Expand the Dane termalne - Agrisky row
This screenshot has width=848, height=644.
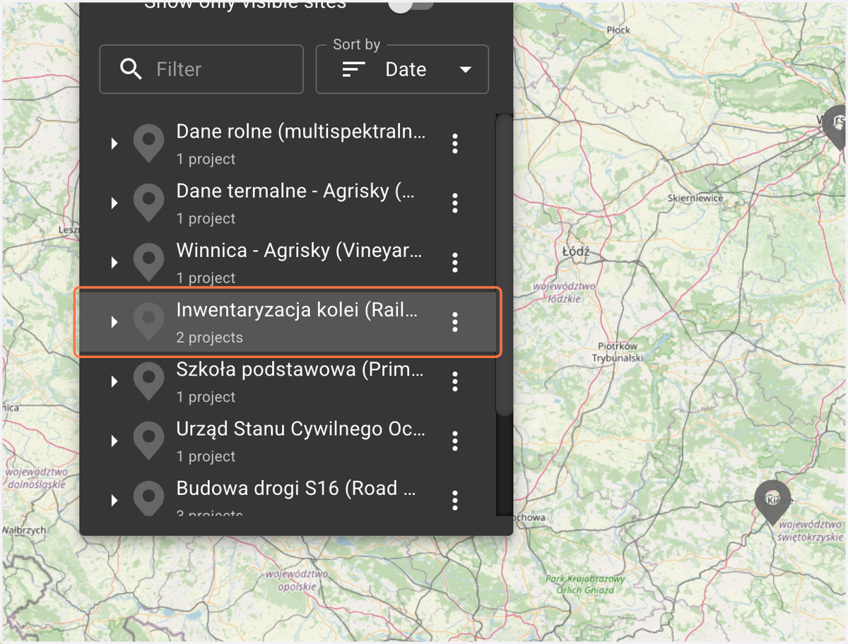point(114,203)
